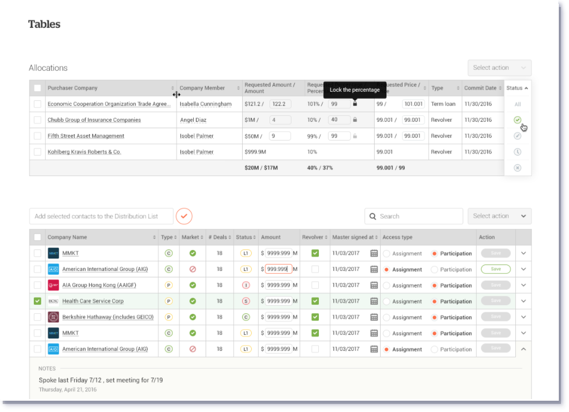Expand the Berkshire Hathaway row chevron
This screenshot has width=569, height=412.
523,317
